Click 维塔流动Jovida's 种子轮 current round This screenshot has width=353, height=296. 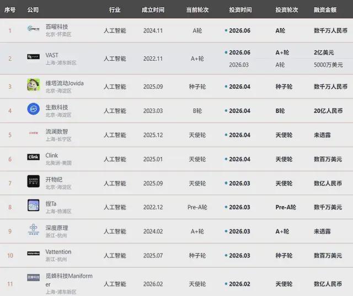(197, 87)
